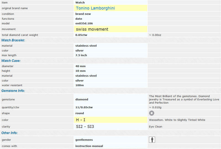Select the model value 'en035d.106'
Viewport: 221px width, 149px height.
pos(84,24)
